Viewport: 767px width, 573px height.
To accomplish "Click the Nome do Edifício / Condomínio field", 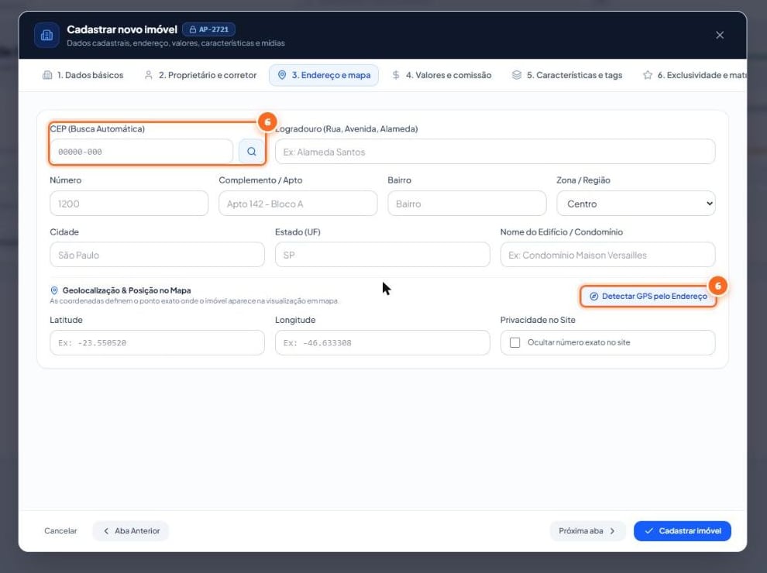I will point(607,255).
